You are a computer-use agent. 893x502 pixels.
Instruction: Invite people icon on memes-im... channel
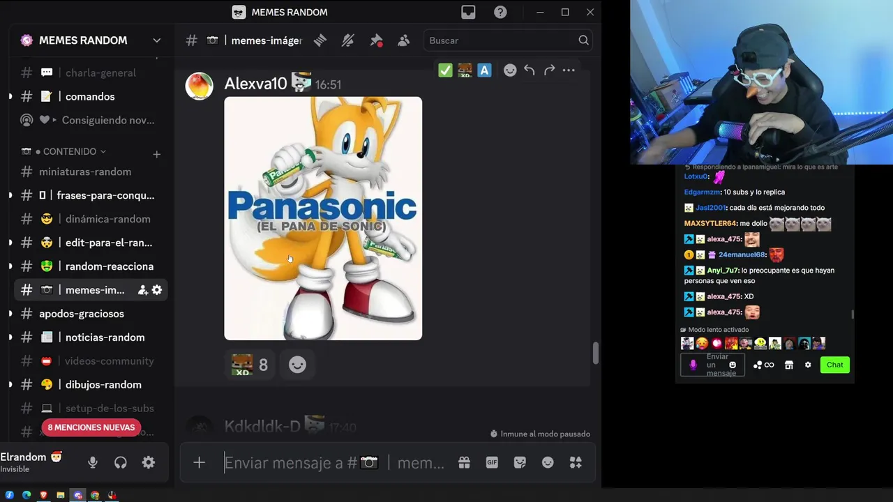[142, 290]
